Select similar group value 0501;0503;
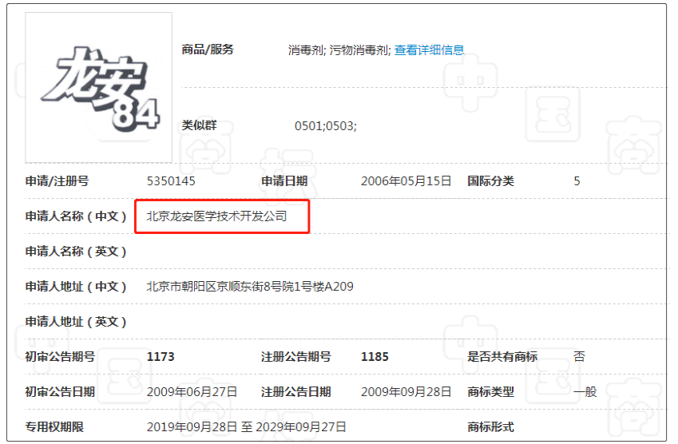Image resolution: width=678 pixels, height=444 pixels. tap(326, 126)
